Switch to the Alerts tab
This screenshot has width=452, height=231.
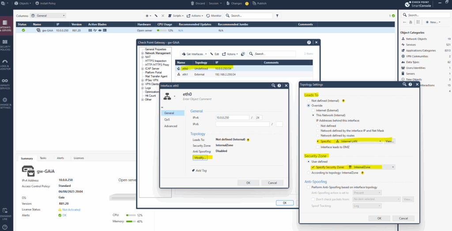pos(60,158)
